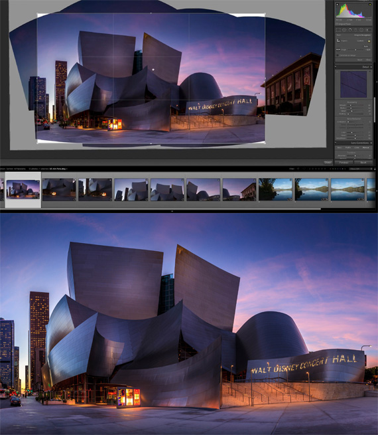
Task: Toggle the Lens Corrections on/off switch
Action: [336, 142]
